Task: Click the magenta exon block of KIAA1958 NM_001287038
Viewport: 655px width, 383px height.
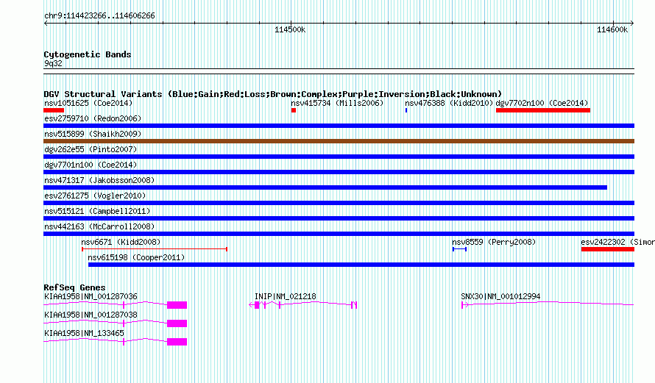Action: click(x=177, y=323)
